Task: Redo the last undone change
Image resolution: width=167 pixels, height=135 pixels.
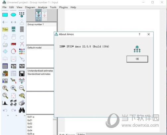Action: pyautogui.click(x=13, y=110)
